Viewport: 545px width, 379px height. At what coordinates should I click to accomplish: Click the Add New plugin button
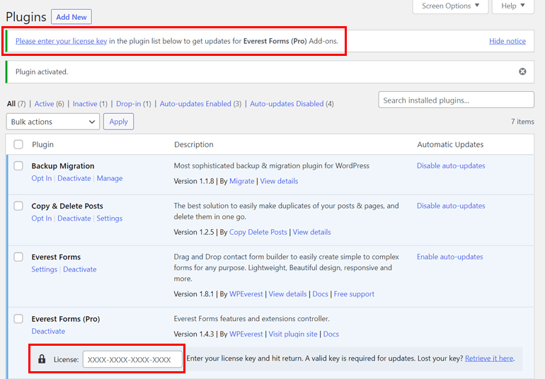click(71, 17)
